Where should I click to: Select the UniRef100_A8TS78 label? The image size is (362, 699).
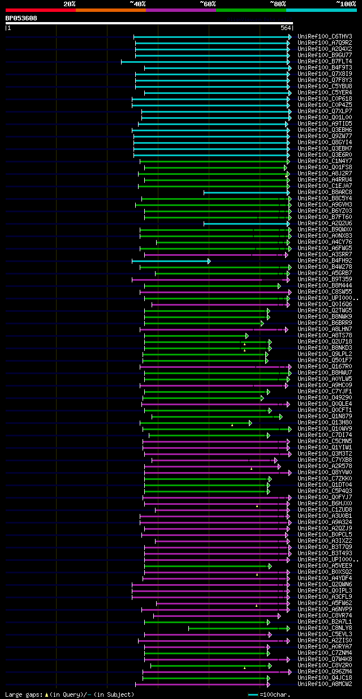point(325,336)
